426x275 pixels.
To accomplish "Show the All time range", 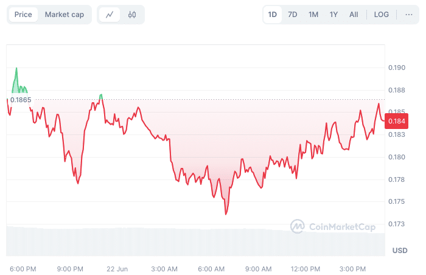I will [354, 15].
